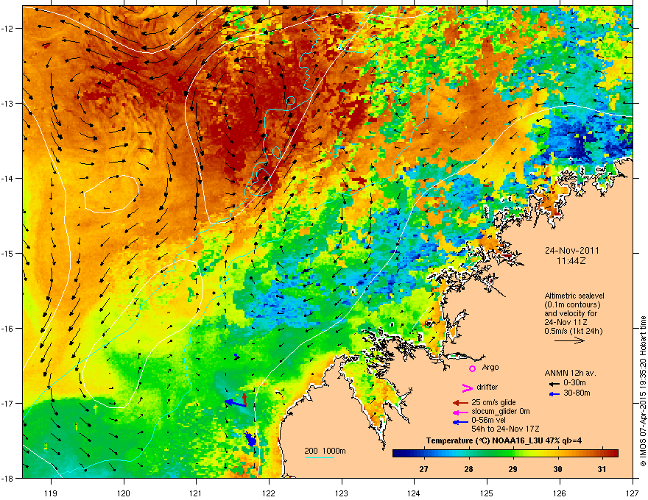Click the magenta drifter arrowhead symbol
Viewport: 648px width, 500px height.
[x=467, y=387]
